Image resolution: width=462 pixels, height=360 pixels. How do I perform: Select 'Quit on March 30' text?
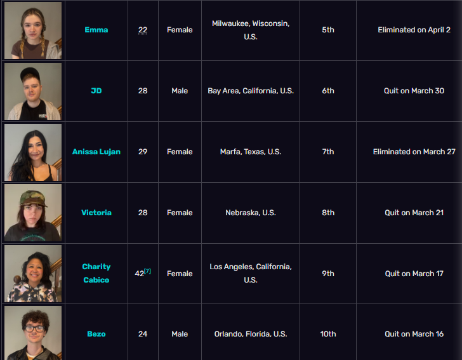pos(414,91)
